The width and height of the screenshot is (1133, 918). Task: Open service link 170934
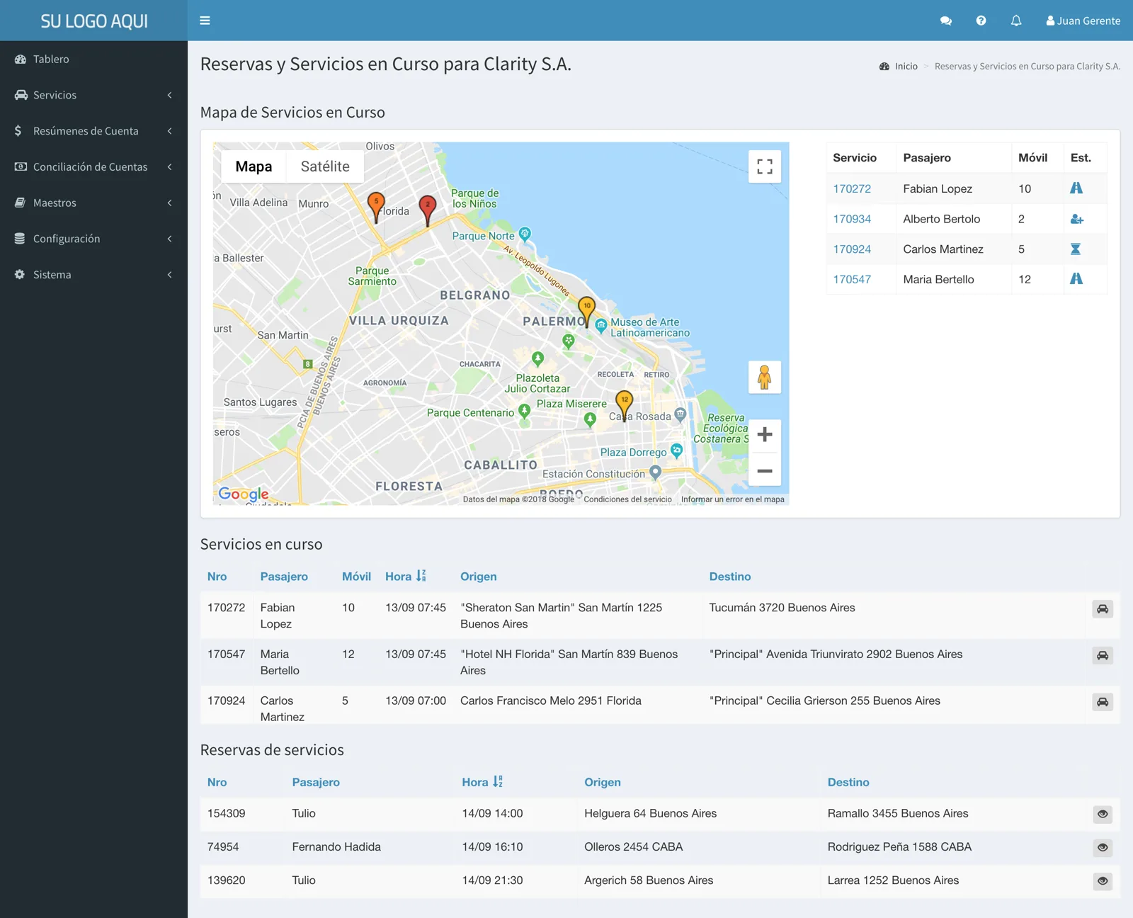[852, 219]
